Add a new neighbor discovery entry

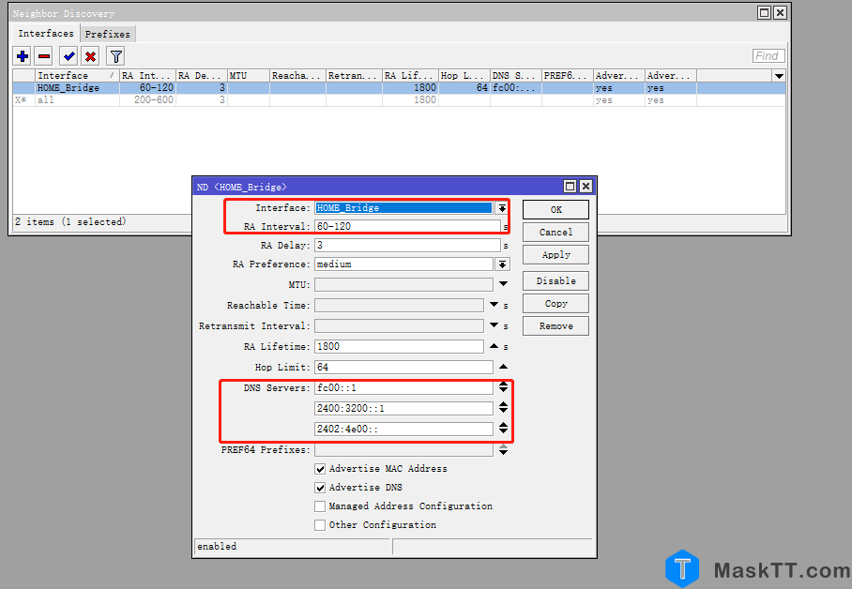coord(23,56)
